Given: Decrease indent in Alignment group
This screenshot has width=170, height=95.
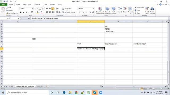Looking at the screenshot, I should point(57,12).
